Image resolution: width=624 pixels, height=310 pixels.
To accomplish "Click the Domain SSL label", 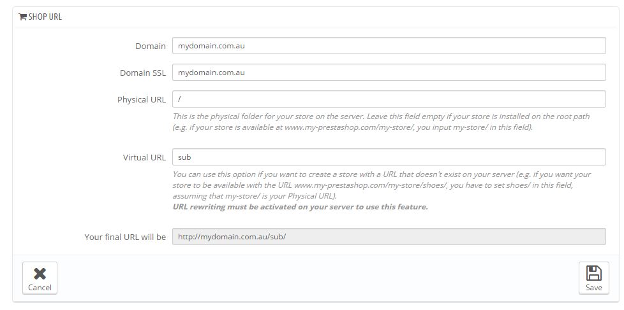I will [x=142, y=73].
